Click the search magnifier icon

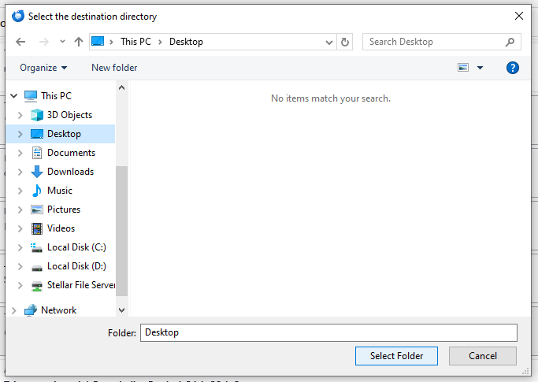(510, 42)
